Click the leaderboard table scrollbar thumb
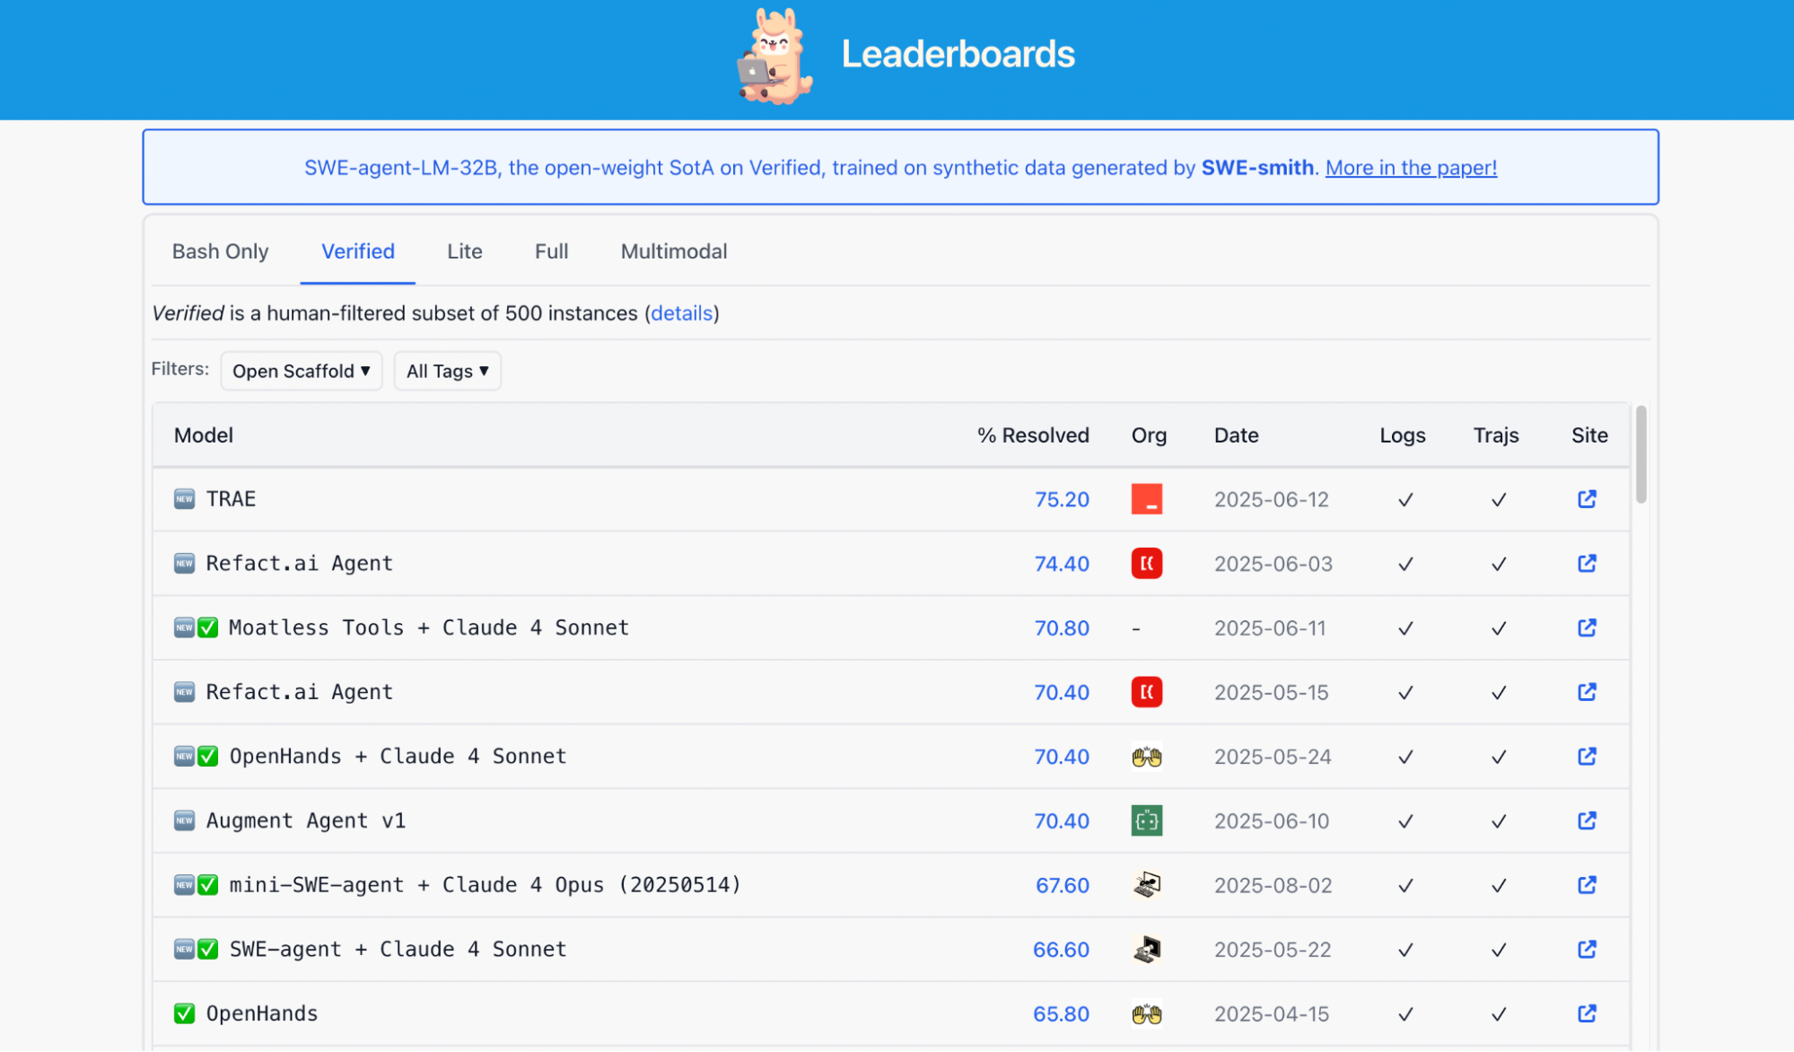Image resolution: width=1794 pixels, height=1052 pixels. [x=1641, y=455]
